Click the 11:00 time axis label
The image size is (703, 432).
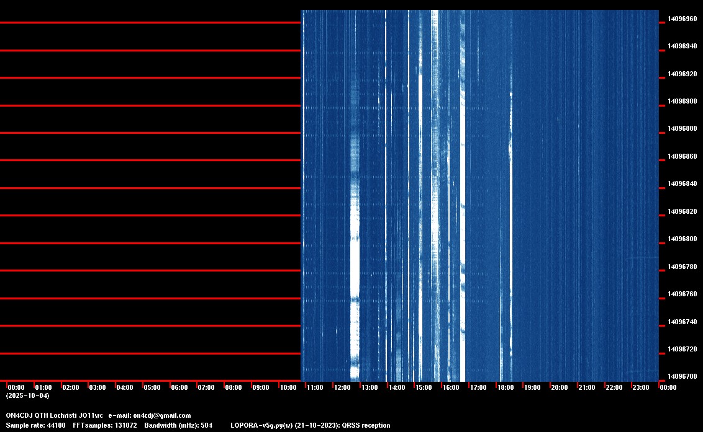[315, 387]
